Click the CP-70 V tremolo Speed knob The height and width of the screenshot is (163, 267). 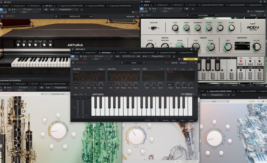[50, 45]
